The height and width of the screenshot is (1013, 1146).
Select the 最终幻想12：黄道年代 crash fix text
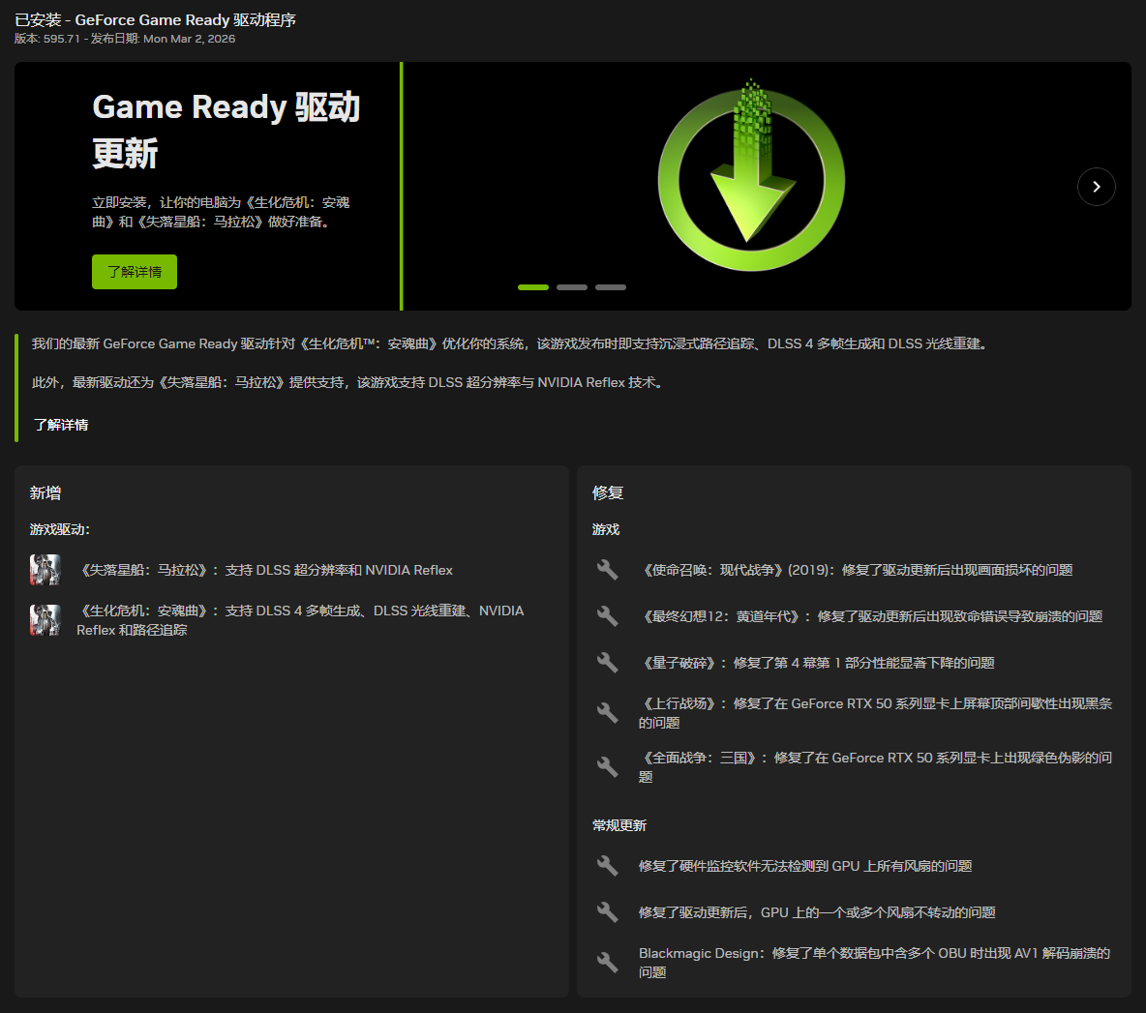tap(870, 616)
